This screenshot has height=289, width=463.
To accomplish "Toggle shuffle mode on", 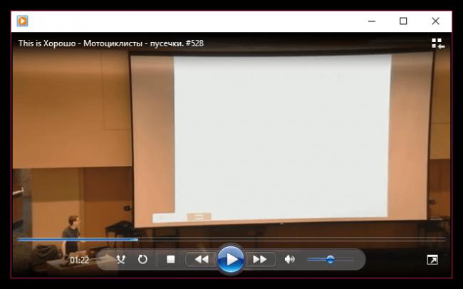I will coord(120,260).
